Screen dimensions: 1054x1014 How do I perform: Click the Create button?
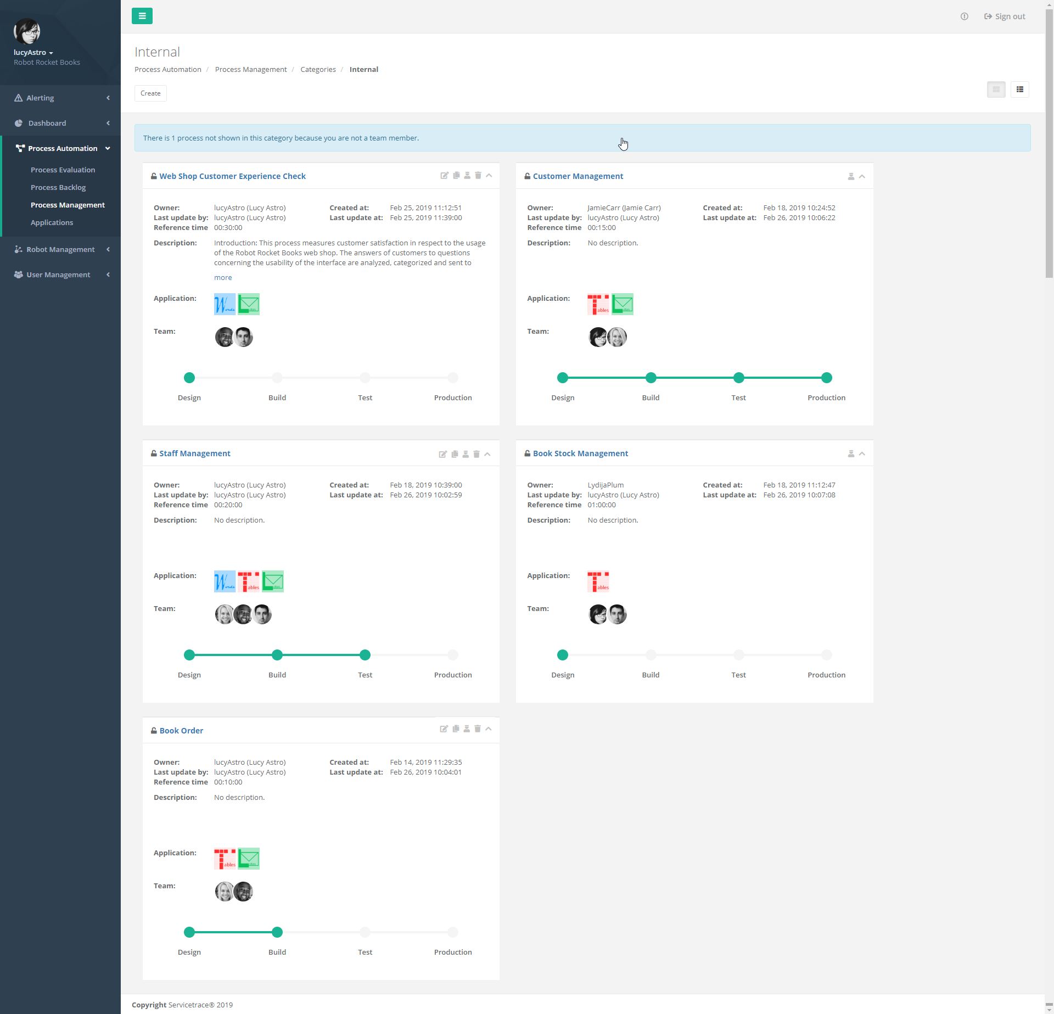[150, 93]
